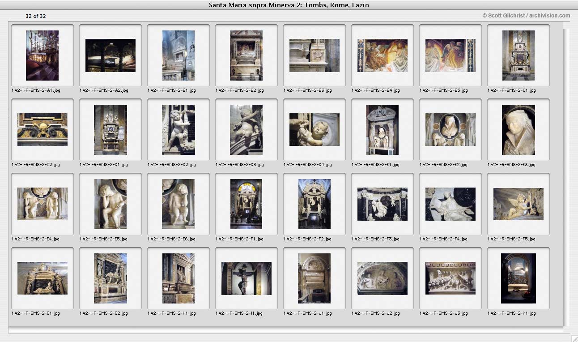Click the vertical scrollbar on the right
The image size is (578, 342).
click(x=566, y=177)
